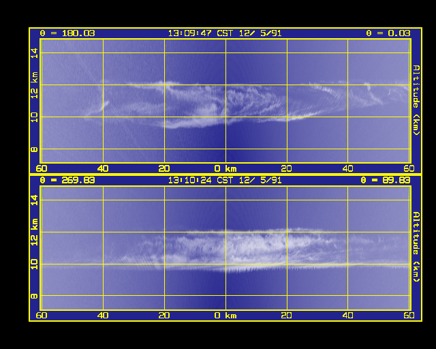Viewport: 436px width, 349px height.
Task: Click the θ = 269.83 angle label
Action: 67,181
